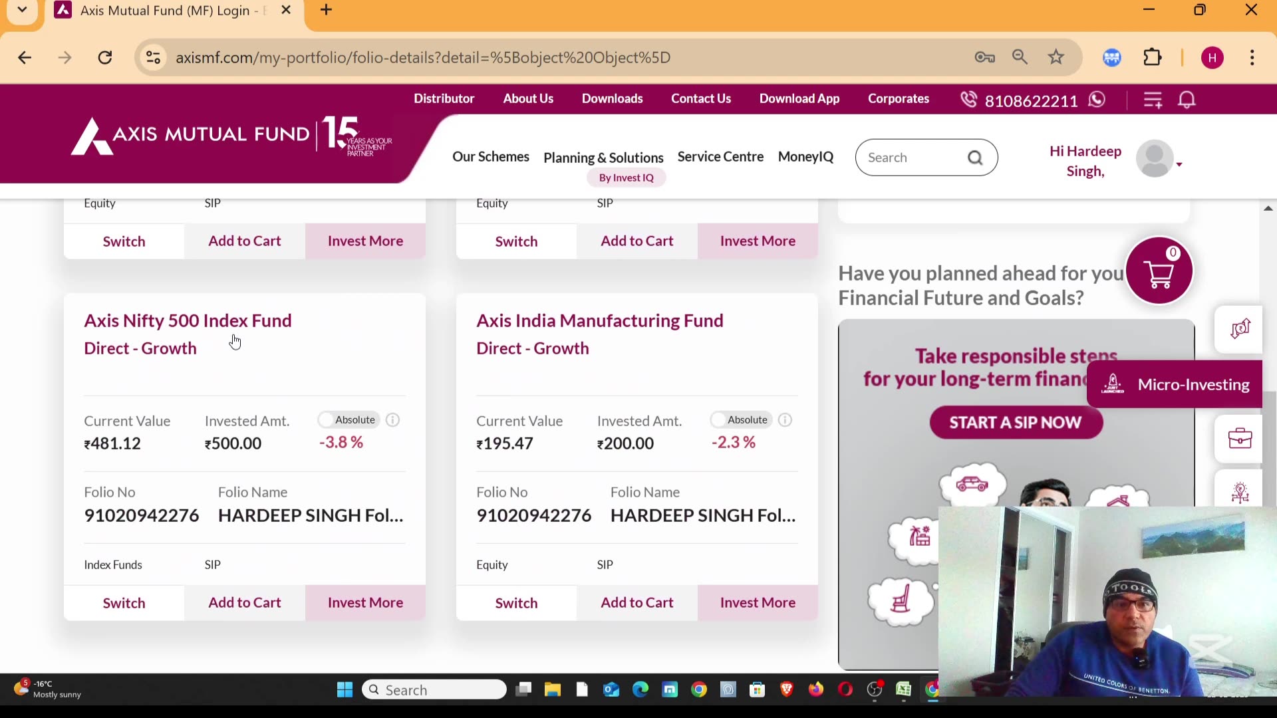Open the Planning & Solutions dropdown
This screenshot has height=718, width=1277.
coord(603,158)
